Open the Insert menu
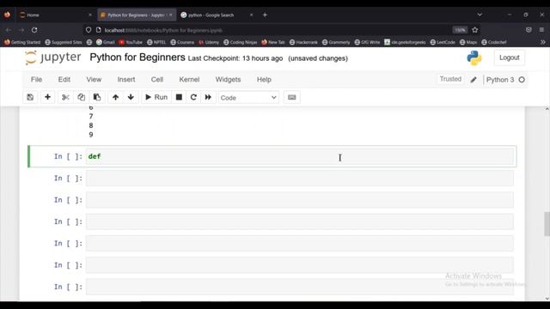Screen dimensions: 550x309 [126, 80]
